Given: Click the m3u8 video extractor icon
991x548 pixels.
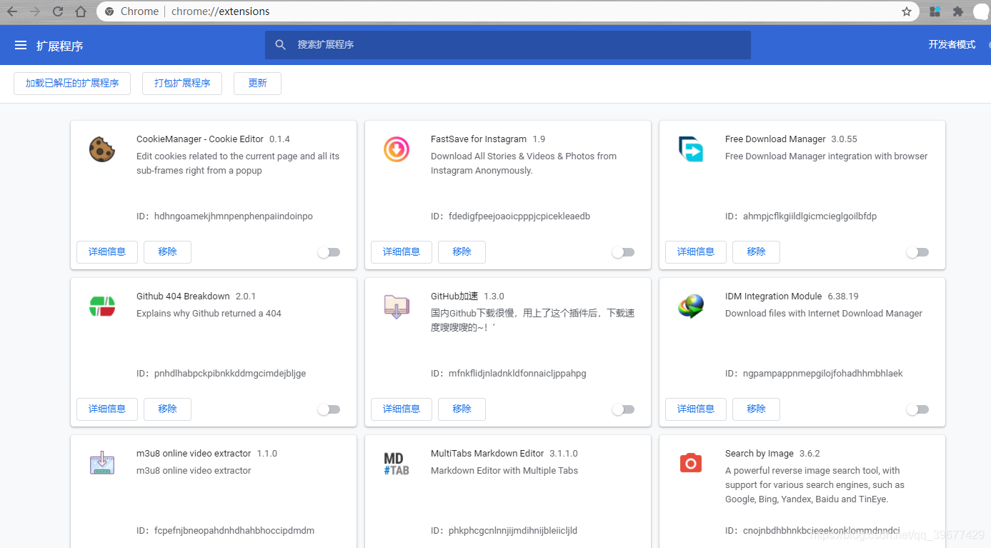Looking at the screenshot, I should click(x=102, y=464).
